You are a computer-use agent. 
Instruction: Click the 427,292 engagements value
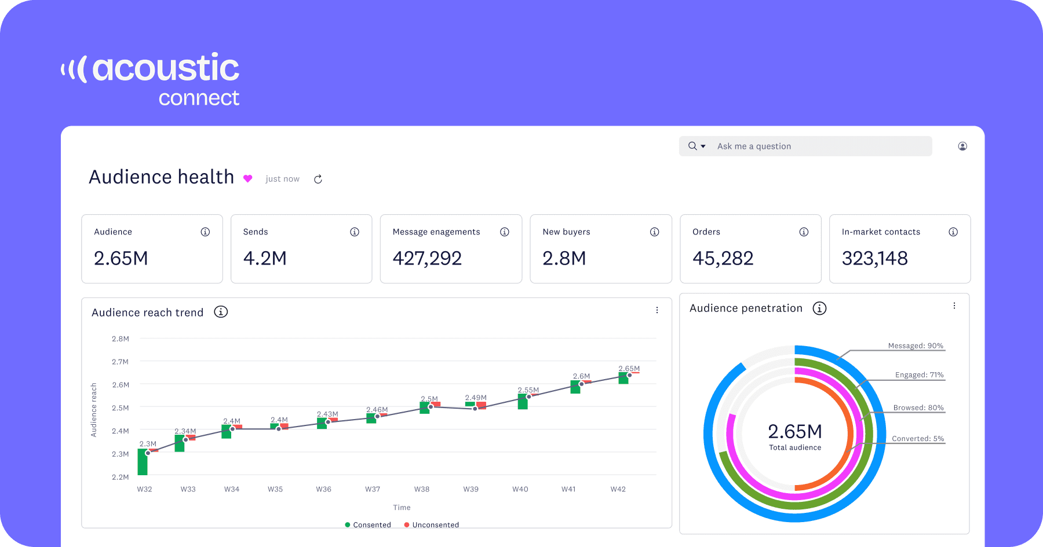427,258
